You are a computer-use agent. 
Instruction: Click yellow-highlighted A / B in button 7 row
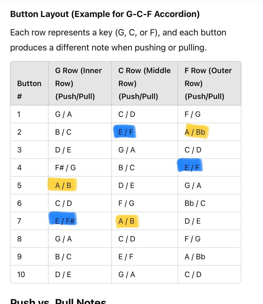(126, 221)
